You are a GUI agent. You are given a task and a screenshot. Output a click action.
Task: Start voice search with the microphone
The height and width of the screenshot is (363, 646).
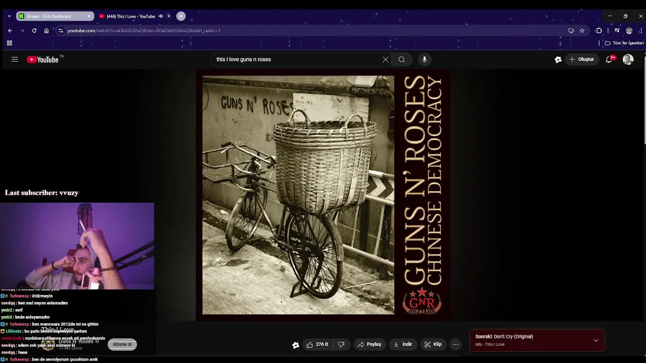(x=424, y=59)
